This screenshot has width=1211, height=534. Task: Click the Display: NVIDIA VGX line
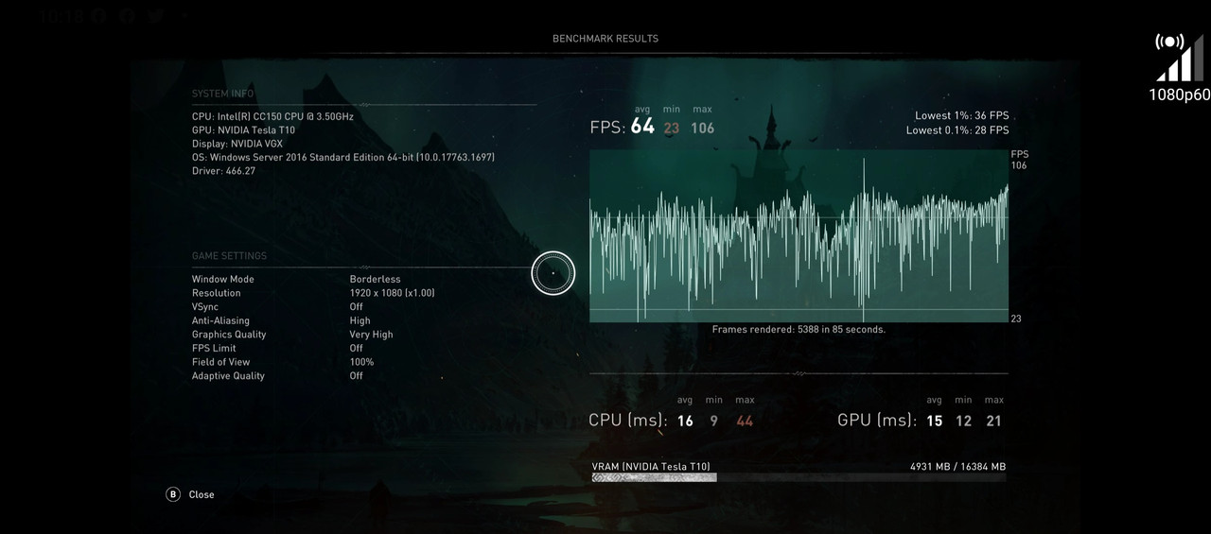click(237, 144)
